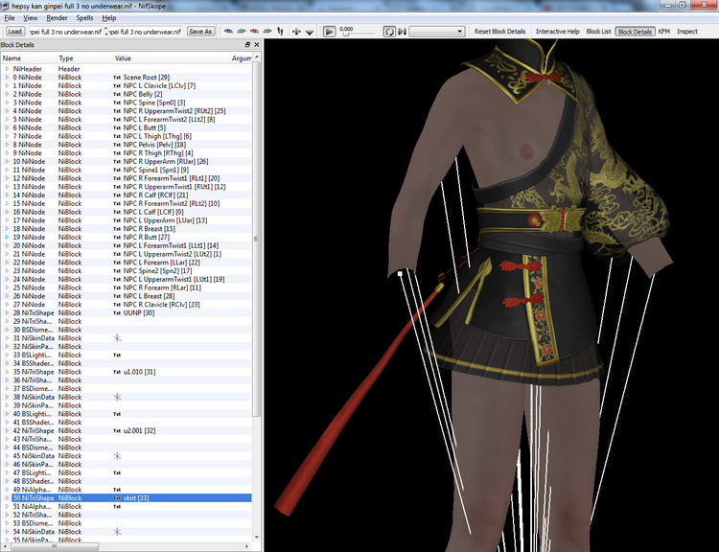Click the downward arrow toolbar icon
Image resolution: width=719 pixels, height=552 pixels.
tap(310, 32)
